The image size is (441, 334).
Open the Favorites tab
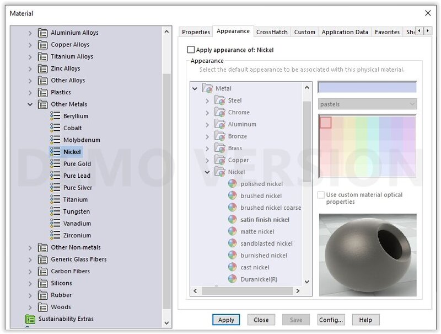pyautogui.click(x=387, y=32)
